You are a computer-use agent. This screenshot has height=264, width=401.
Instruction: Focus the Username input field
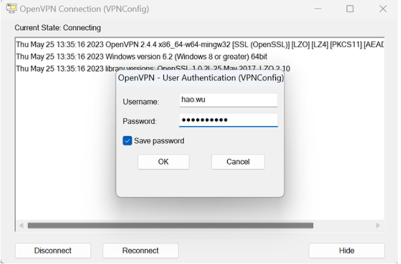[x=228, y=100]
